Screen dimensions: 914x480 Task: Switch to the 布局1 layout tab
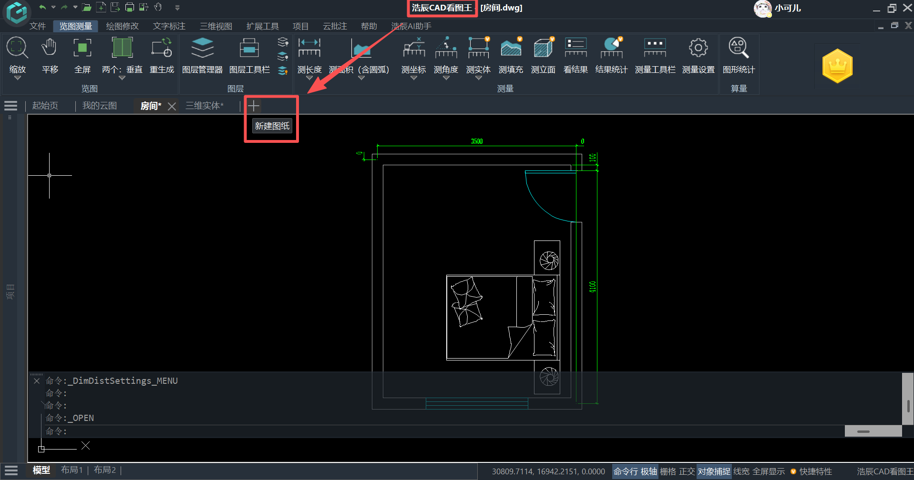pyautogui.click(x=72, y=470)
